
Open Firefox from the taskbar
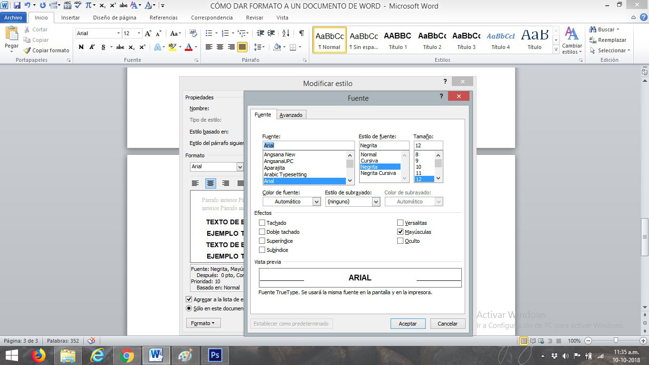pyautogui.click(x=38, y=355)
